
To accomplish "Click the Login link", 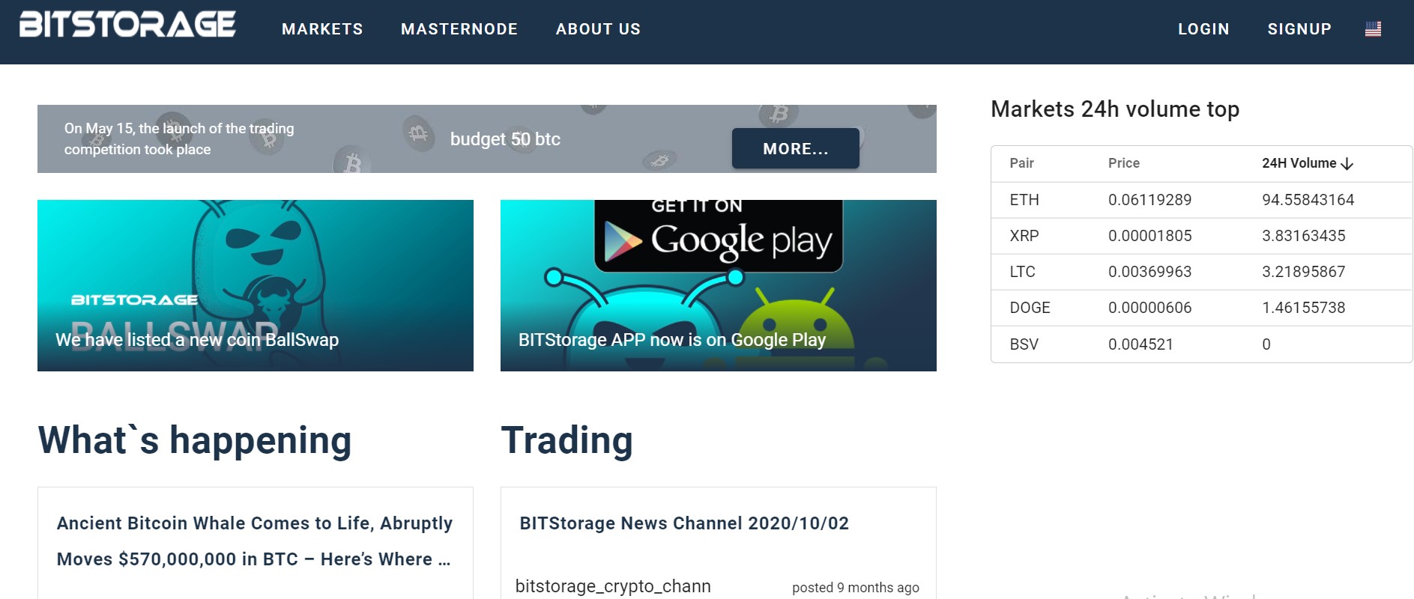I will click(1203, 29).
